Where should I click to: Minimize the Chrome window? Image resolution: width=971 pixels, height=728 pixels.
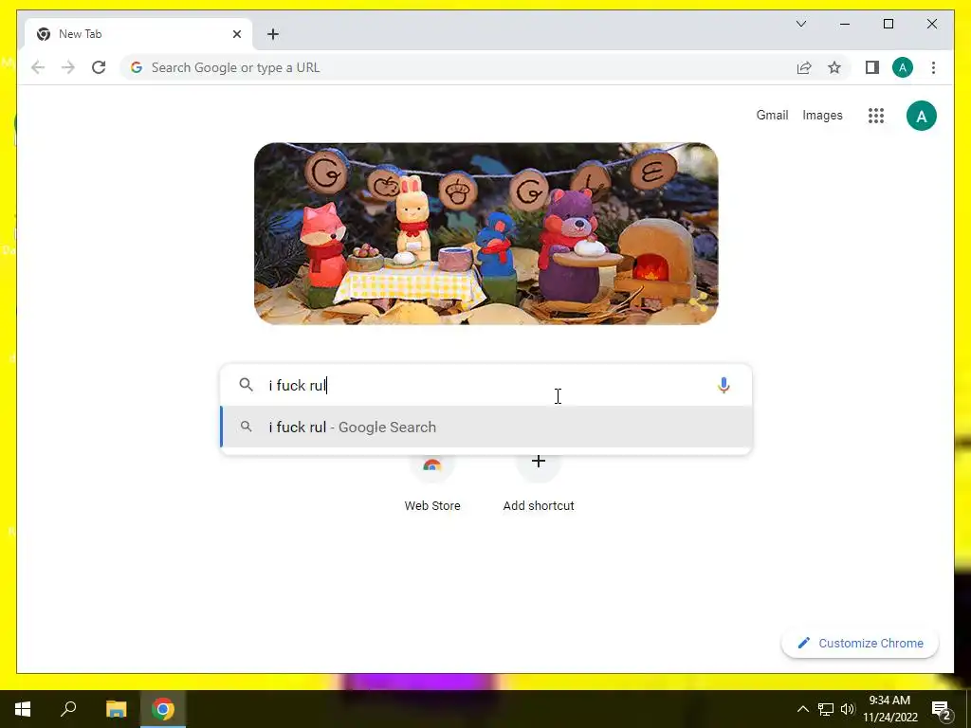point(845,24)
